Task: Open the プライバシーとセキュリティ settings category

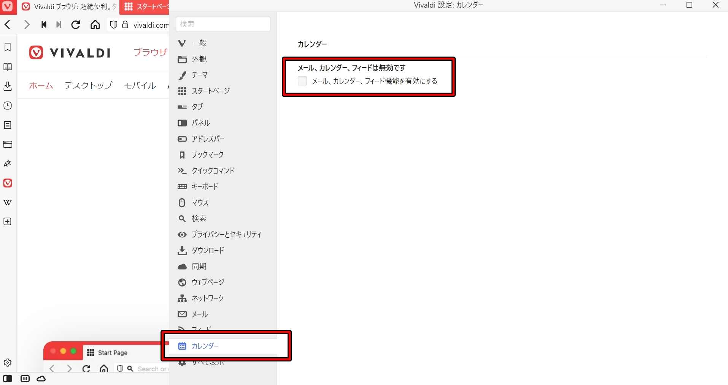Action: [x=223, y=235]
